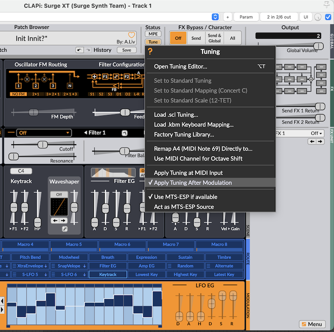The height and width of the screenshot is (332, 334).
Task: Select the 2>1 FM routing option
Action: (x=36, y=94)
